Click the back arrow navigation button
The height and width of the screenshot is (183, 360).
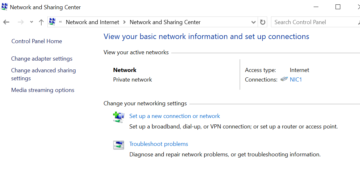coord(6,22)
